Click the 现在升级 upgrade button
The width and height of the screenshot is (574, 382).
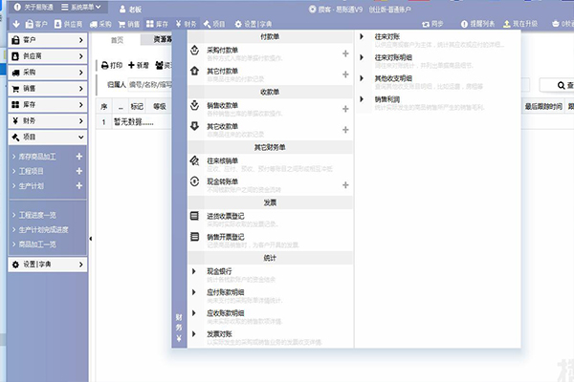pyautogui.click(x=520, y=24)
